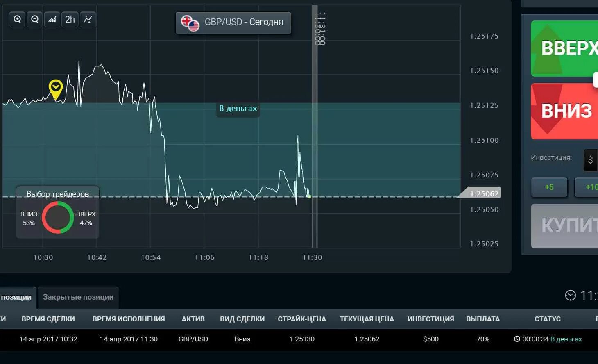Click the ВНИЗ (down) red button
Screen dimensions: 598x364
click(x=564, y=111)
